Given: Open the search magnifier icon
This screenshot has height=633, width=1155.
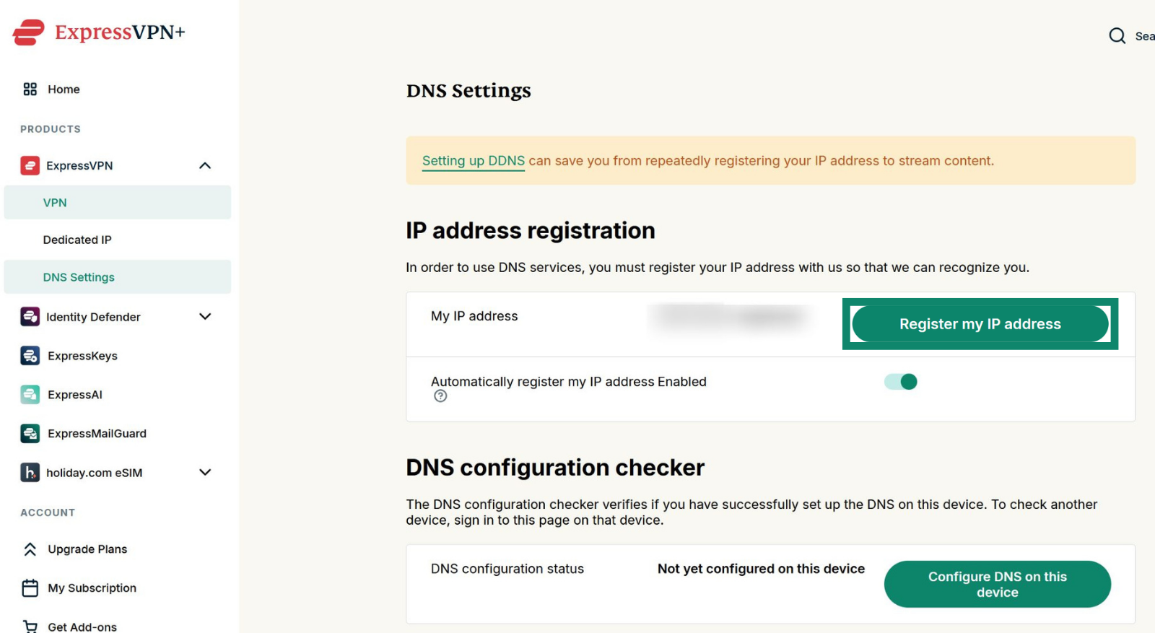Looking at the screenshot, I should coord(1117,35).
